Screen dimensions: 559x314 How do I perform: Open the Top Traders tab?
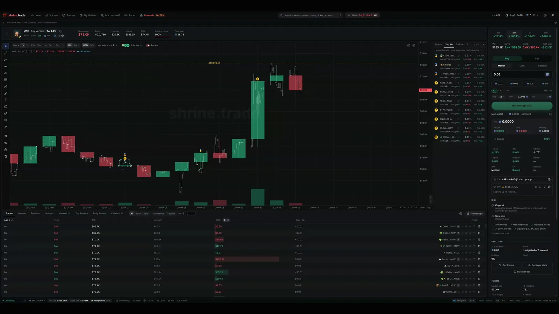click(x=82, y=214)
